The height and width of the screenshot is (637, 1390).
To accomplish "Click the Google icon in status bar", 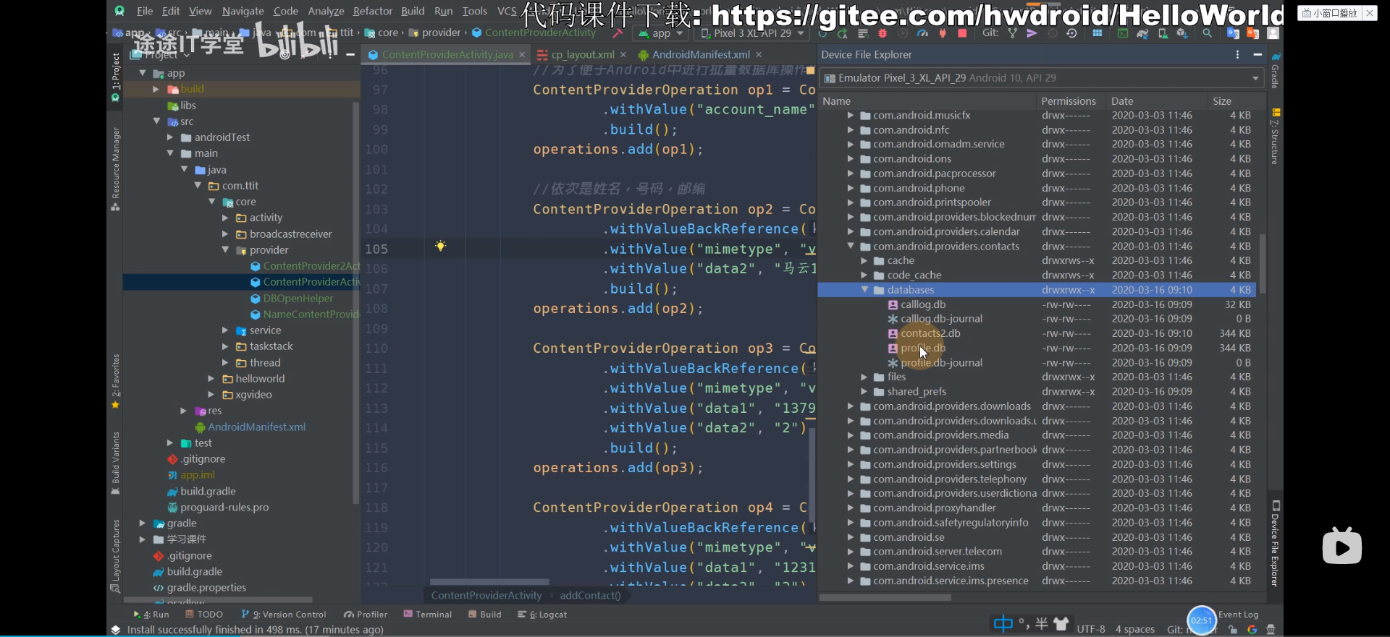I will click(x=1252, y=629).
